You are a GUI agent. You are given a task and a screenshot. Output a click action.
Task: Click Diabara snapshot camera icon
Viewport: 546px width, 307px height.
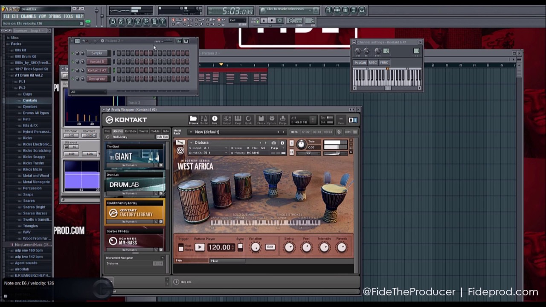[x=273, y=143]
